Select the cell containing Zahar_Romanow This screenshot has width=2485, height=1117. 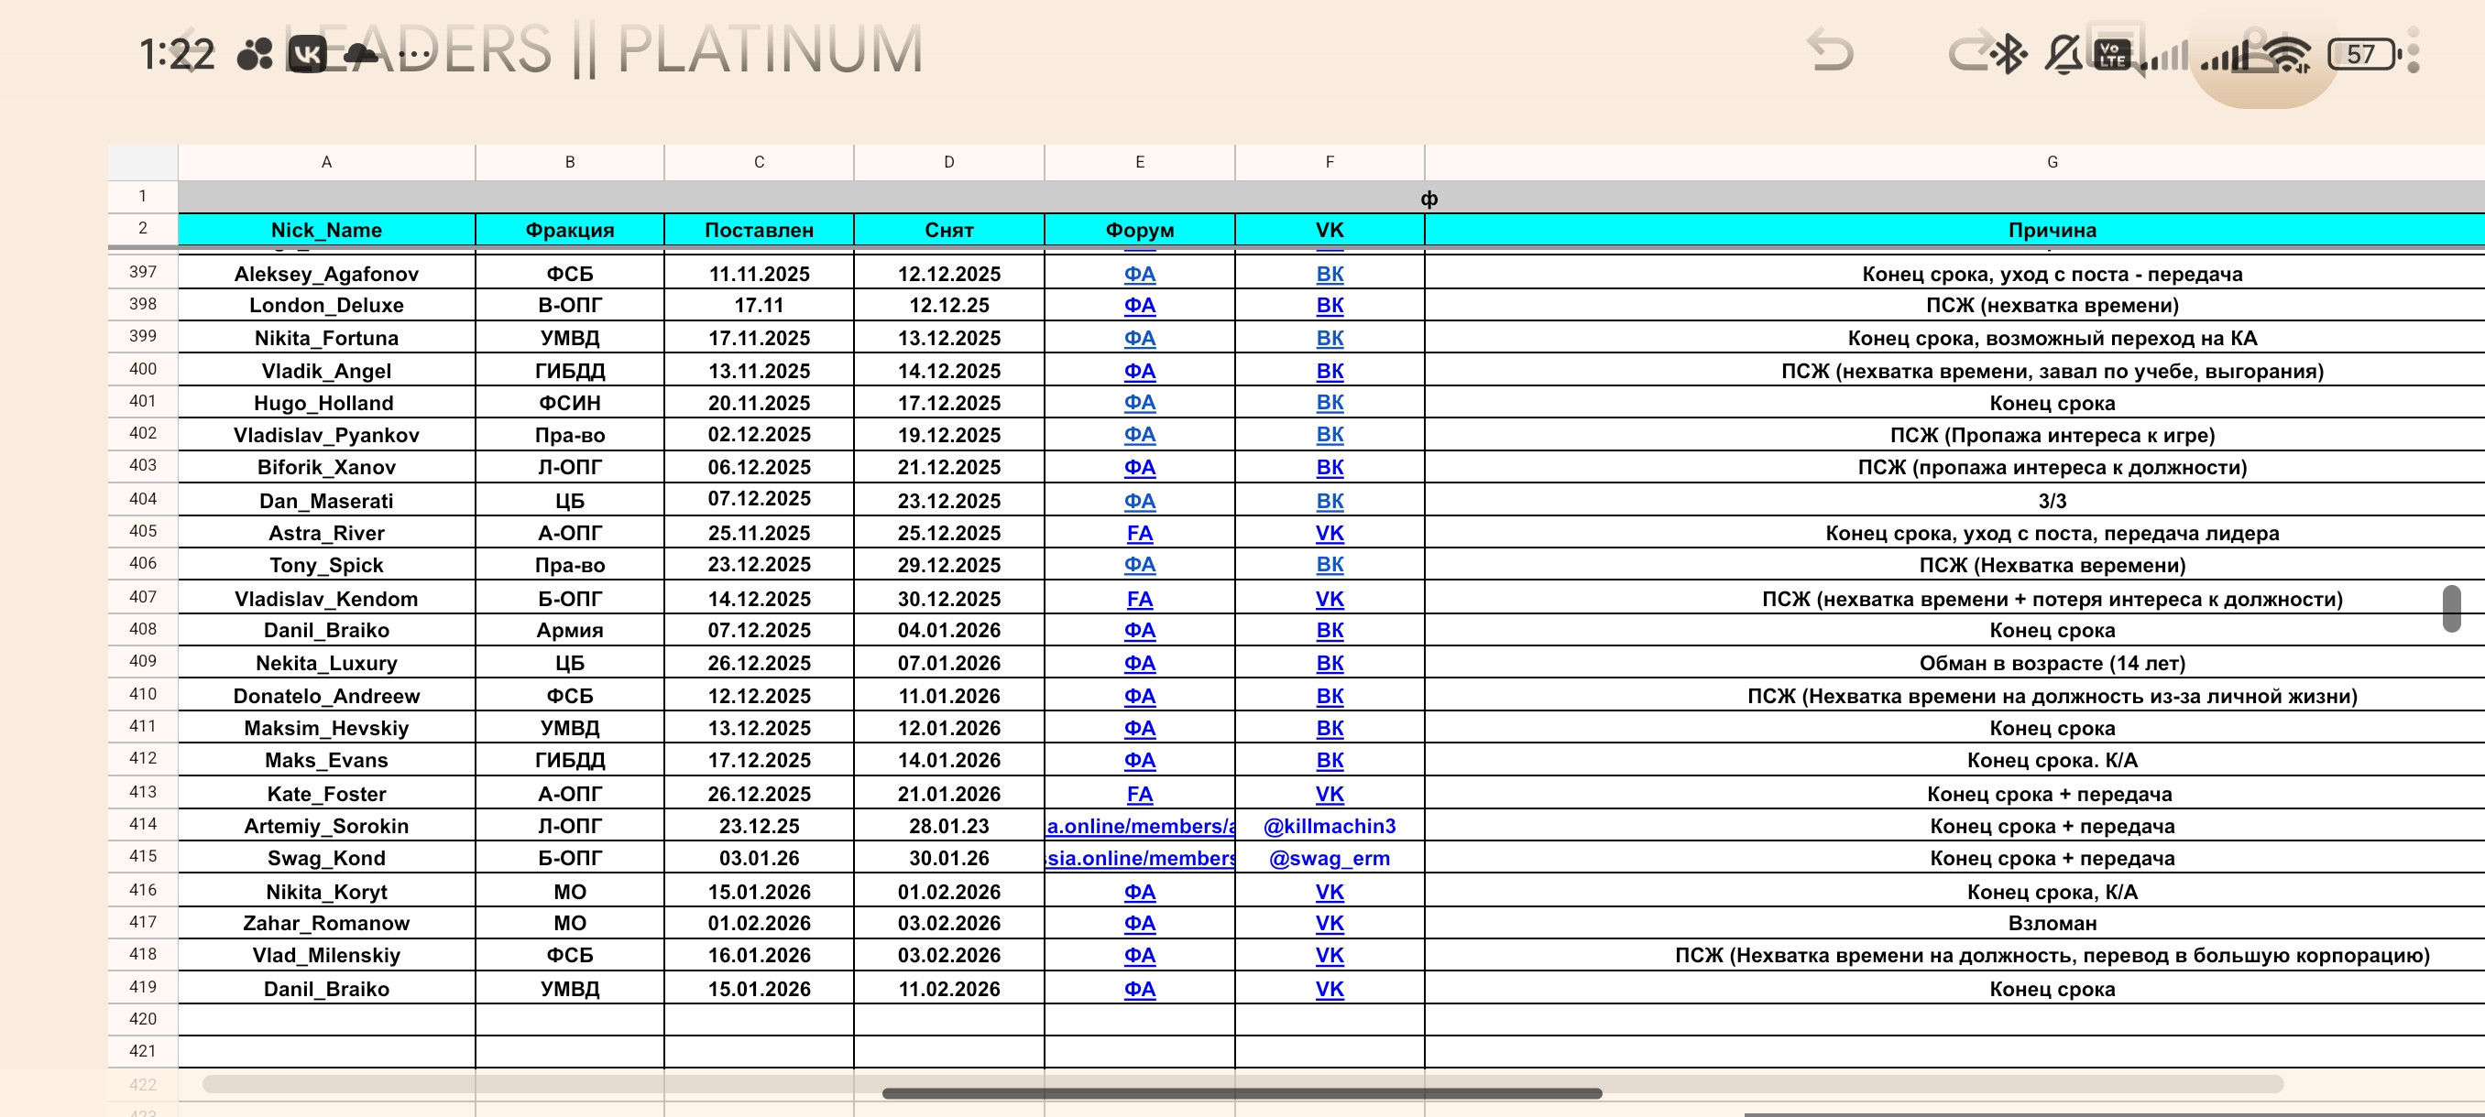[326, 923]
